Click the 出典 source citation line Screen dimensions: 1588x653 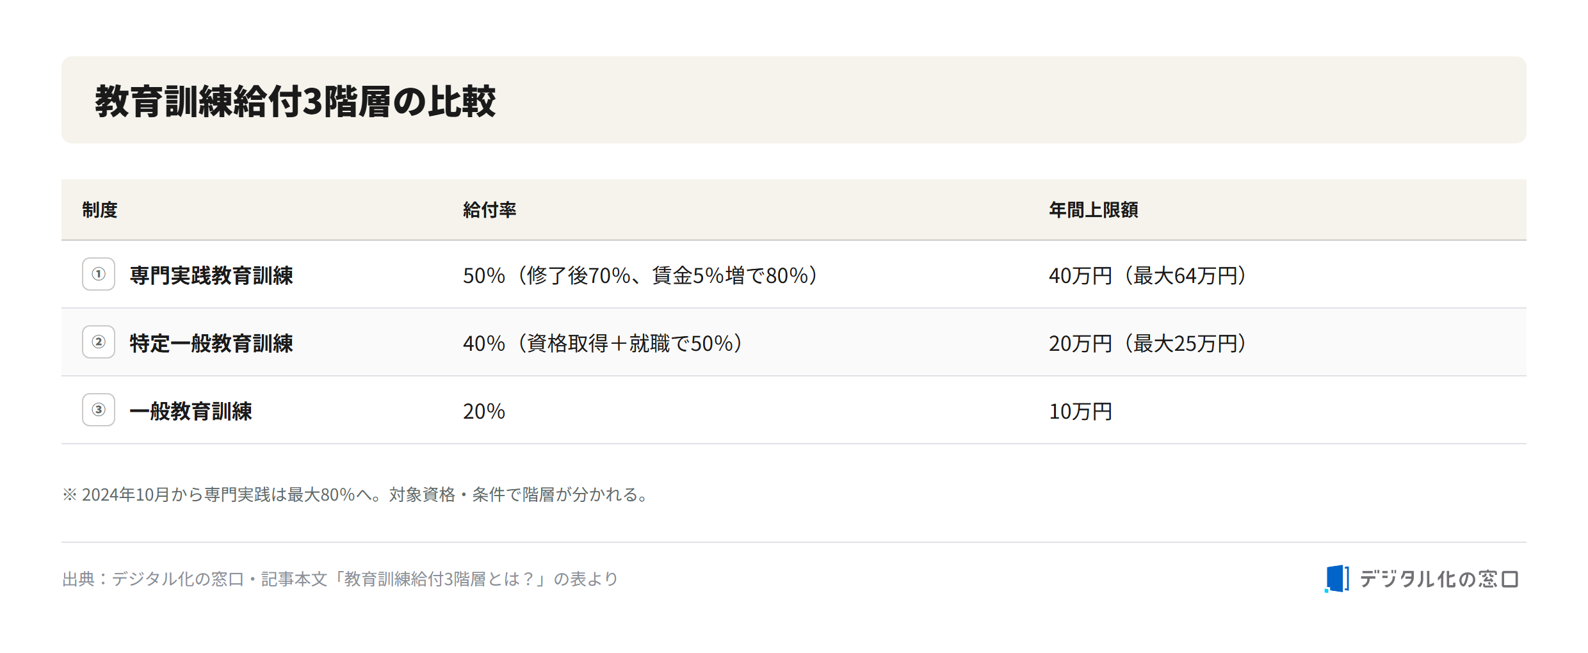pos(340,579)
